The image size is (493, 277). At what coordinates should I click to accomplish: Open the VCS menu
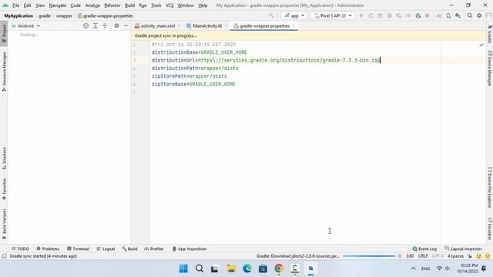tap(169, 5)
